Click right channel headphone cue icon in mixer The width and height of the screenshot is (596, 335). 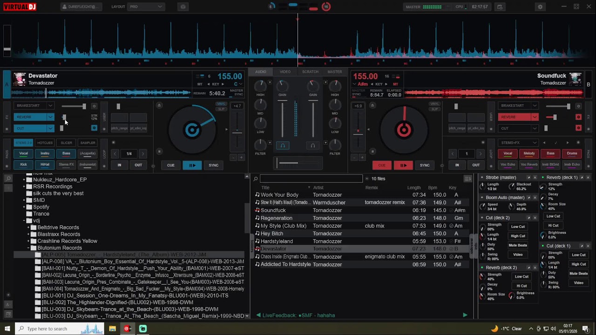click(313, 146)
